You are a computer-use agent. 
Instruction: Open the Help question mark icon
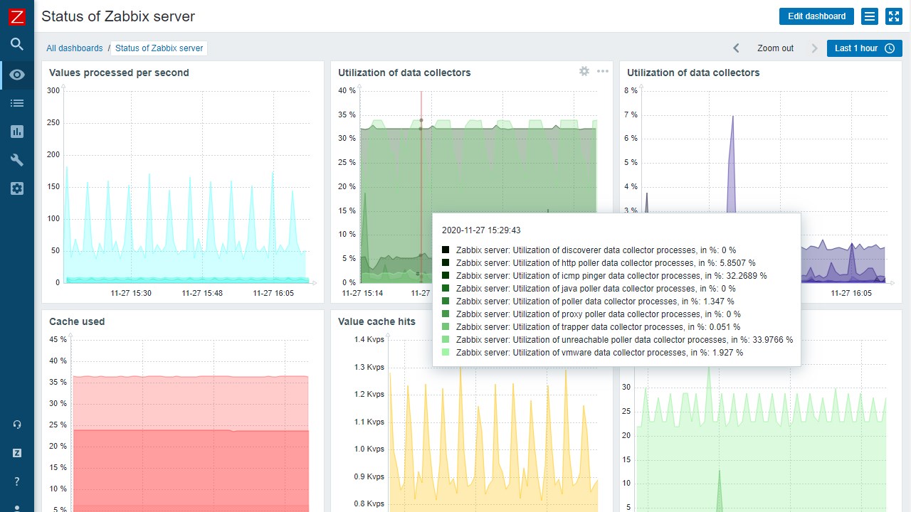click(x=17, y=481)
